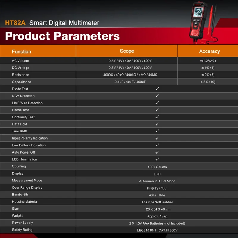Select the Function column header
The image size is (238, 238).
(x=22, y=51)
